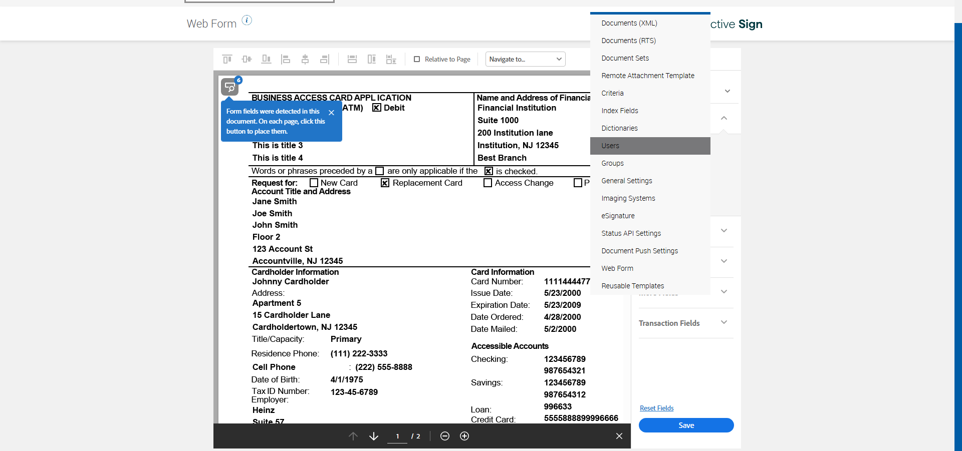Expand the Transaction Fields section

[x=724, y=322]
